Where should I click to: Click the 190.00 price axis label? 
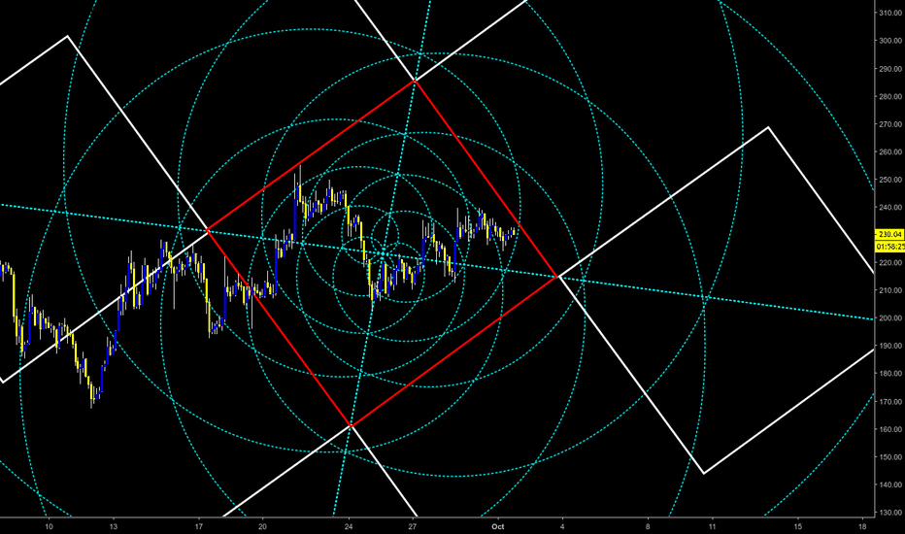coord(890,346)
